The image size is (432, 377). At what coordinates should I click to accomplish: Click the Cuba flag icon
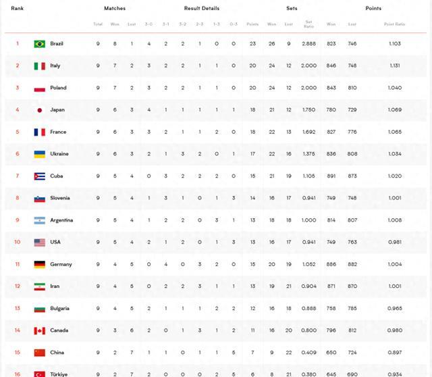click(x=40, y=176)
